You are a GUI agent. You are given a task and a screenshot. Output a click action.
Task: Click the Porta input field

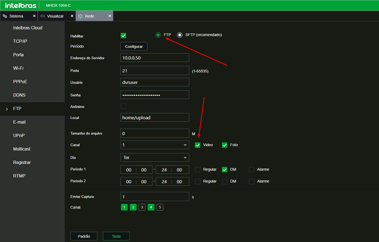[x=155, y=71]
